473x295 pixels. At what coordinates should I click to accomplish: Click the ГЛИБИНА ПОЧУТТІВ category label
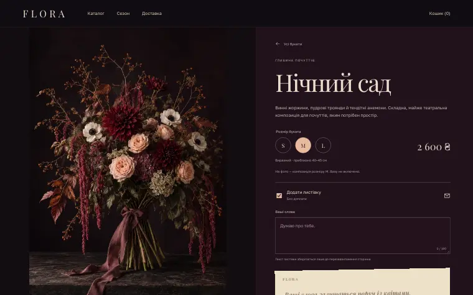click(x=295, y=60)
